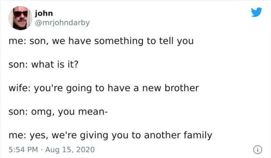Click the word 'family' at tweet end

(198, 135)
